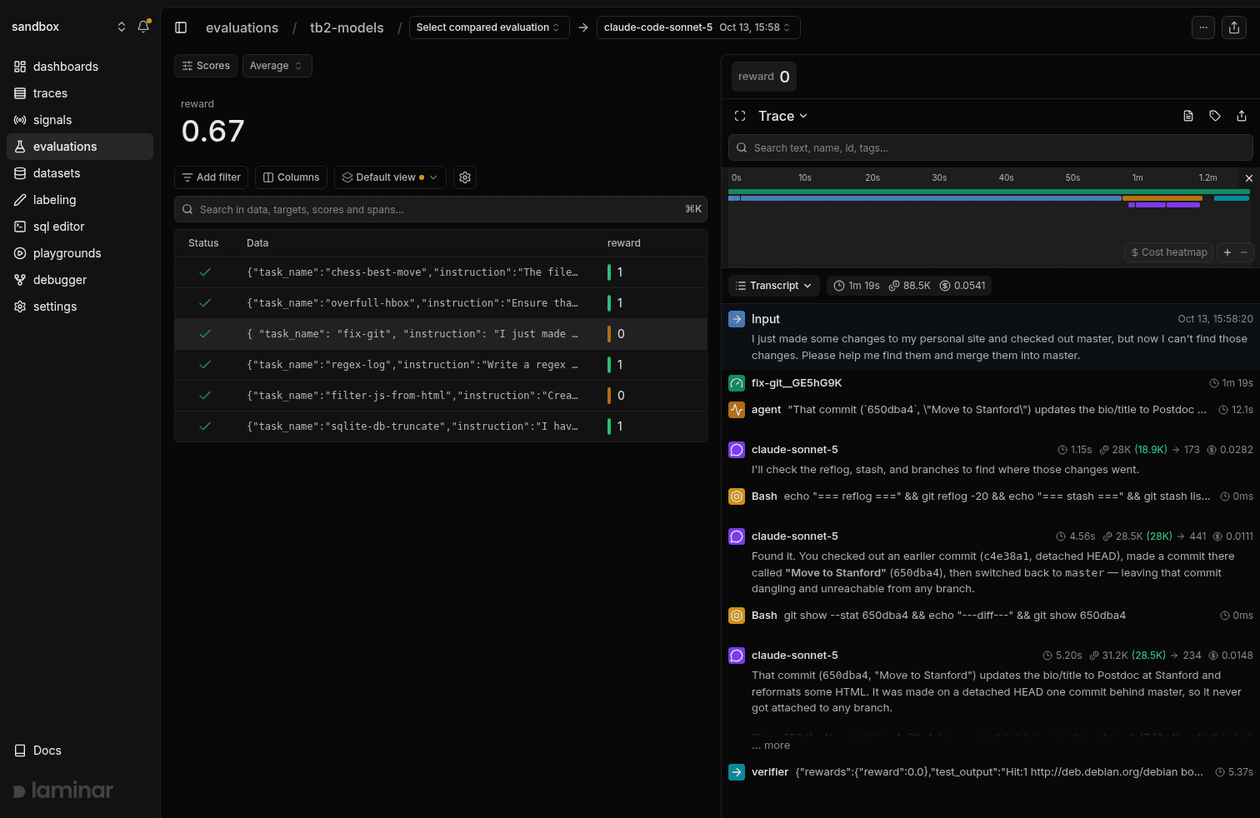Open the Trace view dropdown
The image size is (1260, 818).
tap(782, 117)
